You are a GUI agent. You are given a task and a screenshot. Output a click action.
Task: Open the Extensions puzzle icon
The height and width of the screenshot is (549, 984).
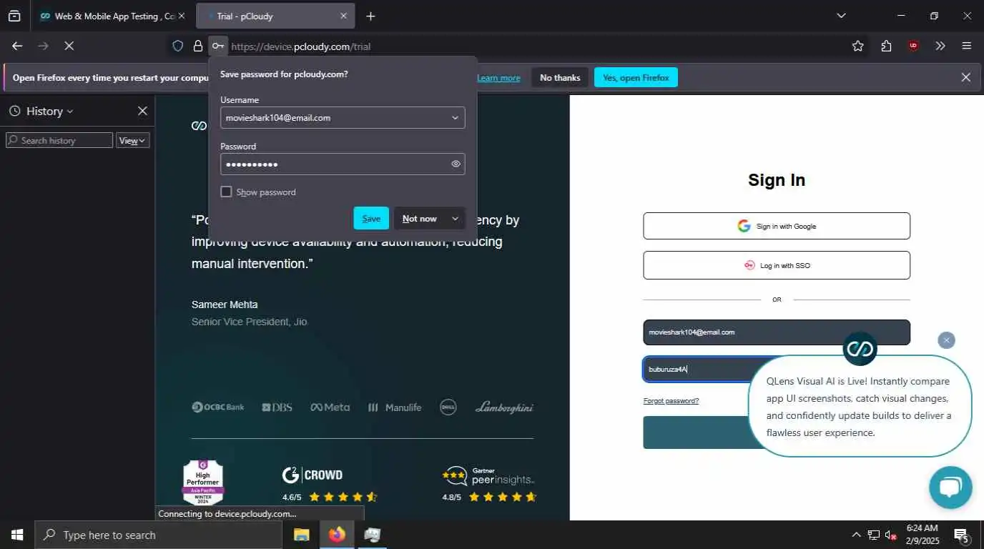pyautogui.click(x=887, y=46)
